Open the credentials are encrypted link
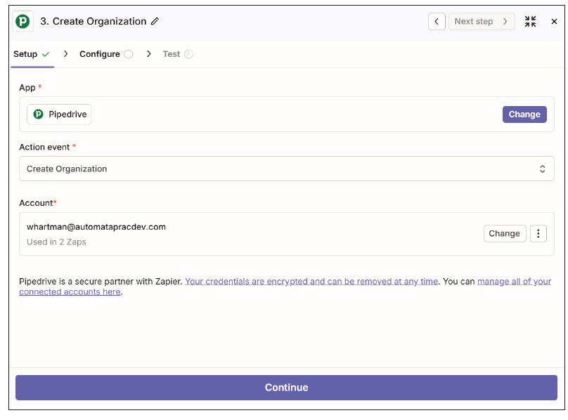 point(311,282)
